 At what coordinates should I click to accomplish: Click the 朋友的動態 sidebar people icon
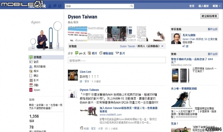(x=31, y=67)
